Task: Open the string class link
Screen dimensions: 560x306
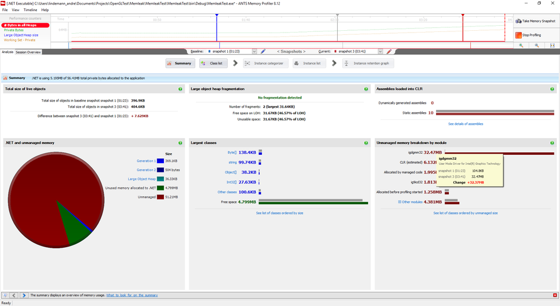Action: coord(232,163)
